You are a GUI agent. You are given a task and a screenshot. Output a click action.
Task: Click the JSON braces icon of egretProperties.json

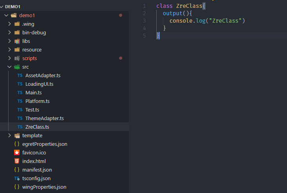[17, 144]
